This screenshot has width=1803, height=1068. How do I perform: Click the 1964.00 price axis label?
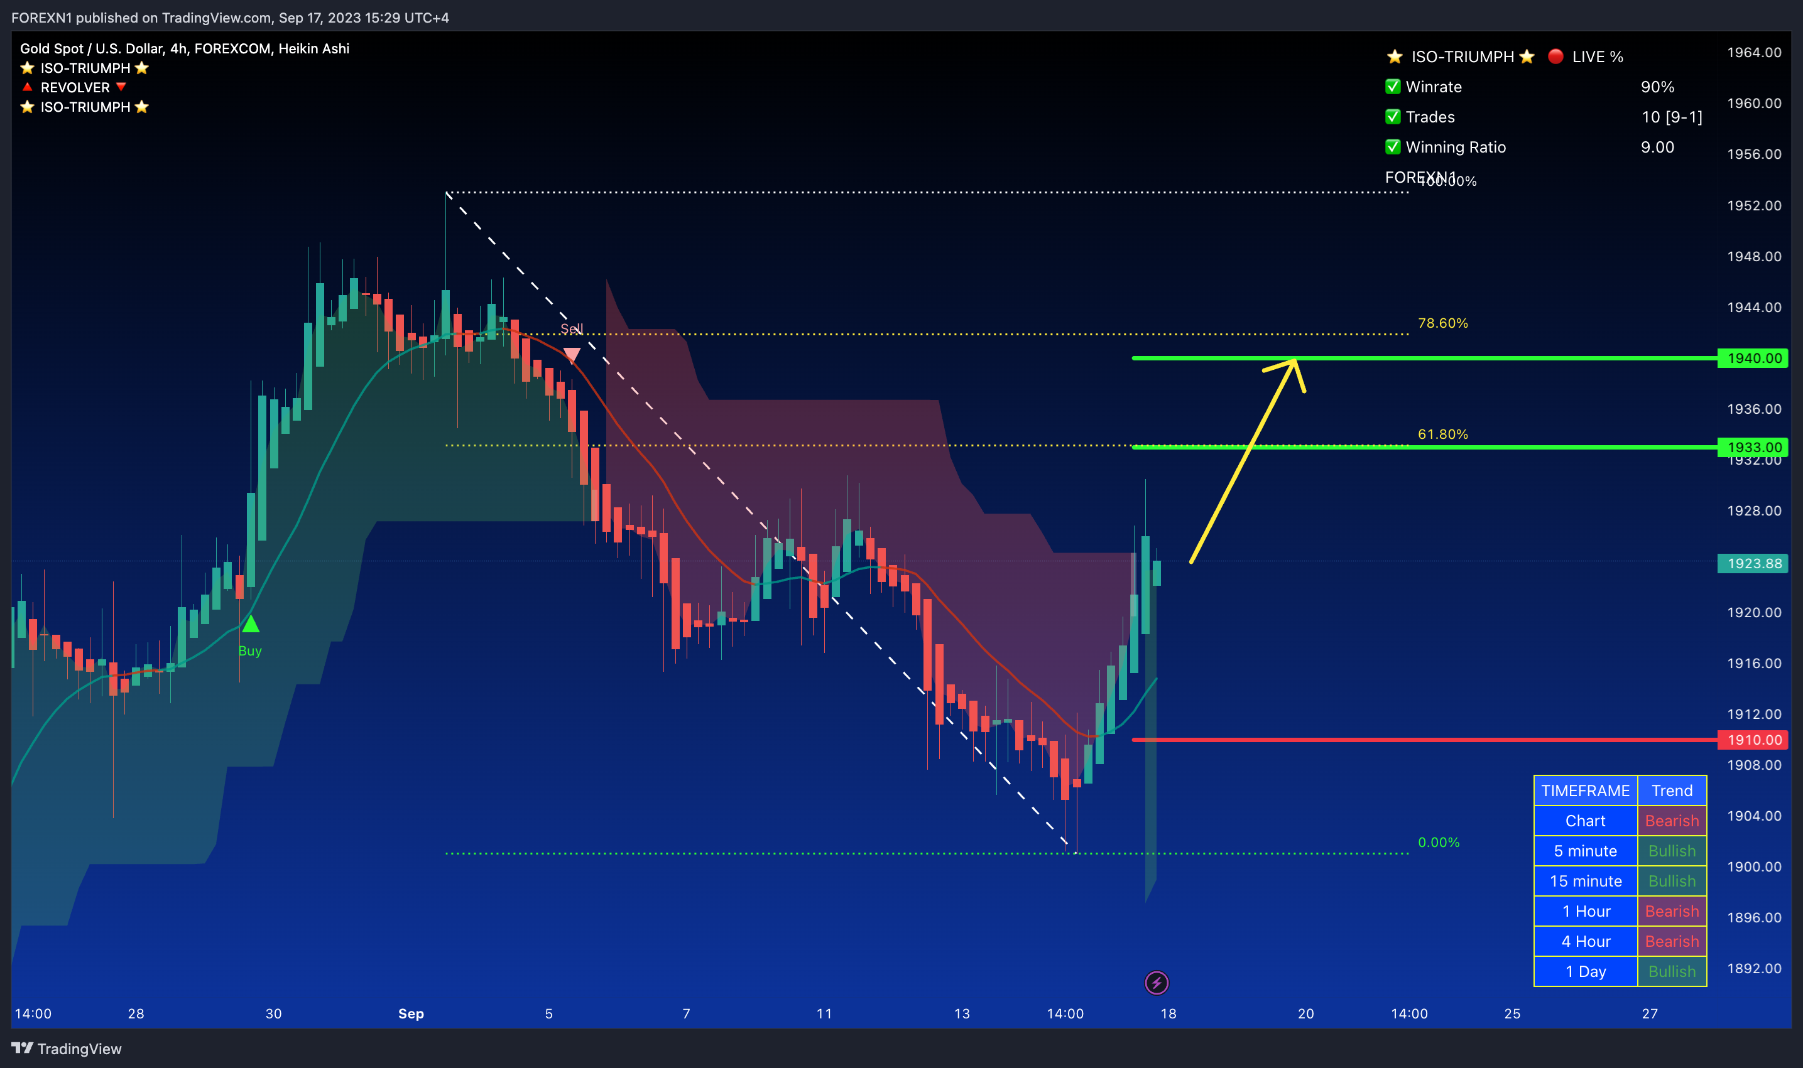coord(1754,53)
